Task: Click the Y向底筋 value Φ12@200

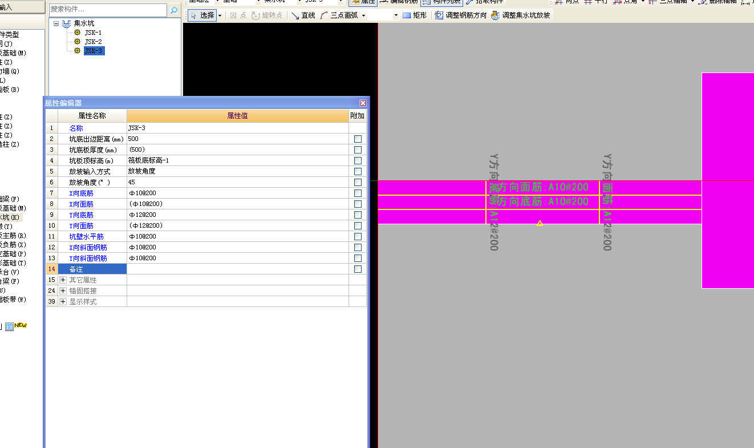Action: pyautogui.click(x=238, y=215)
